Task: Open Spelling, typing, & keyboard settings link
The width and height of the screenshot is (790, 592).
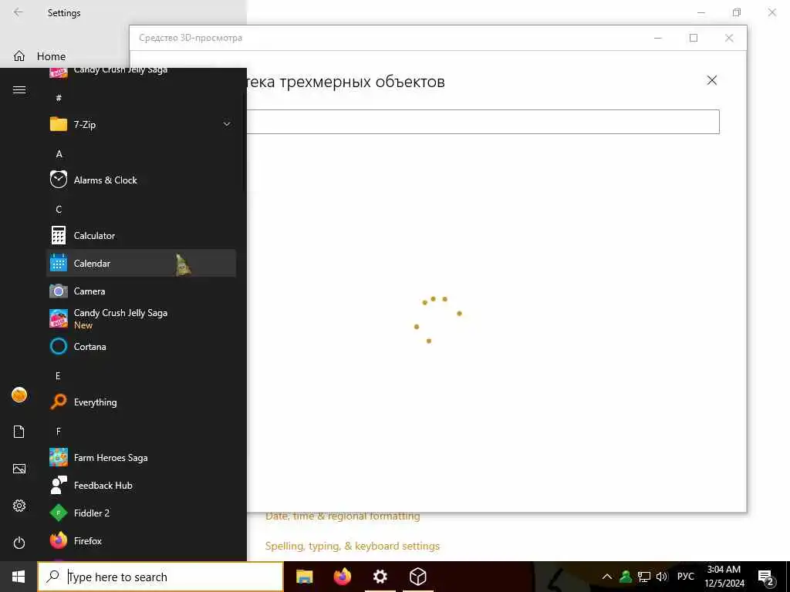Action: (352, 547)
